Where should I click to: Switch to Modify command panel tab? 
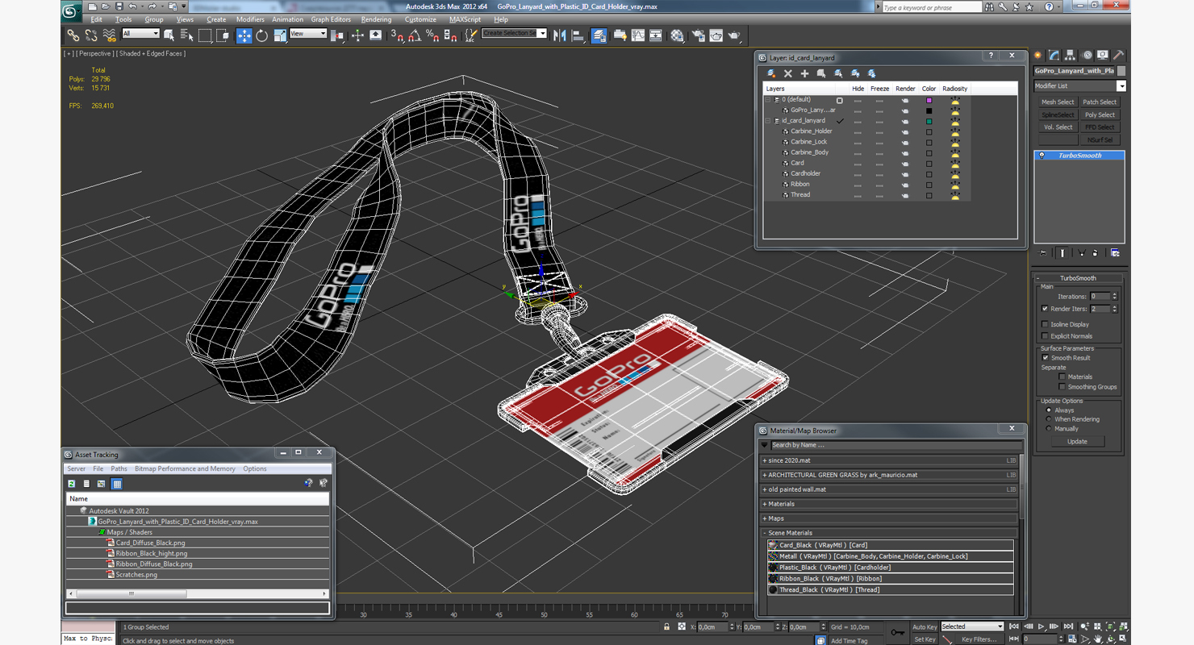1054,56
